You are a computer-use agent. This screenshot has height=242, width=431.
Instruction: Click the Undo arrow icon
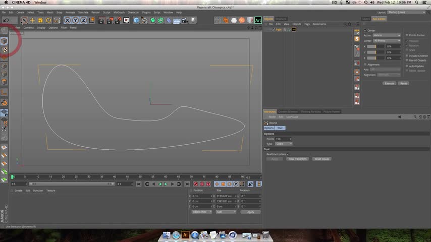pos(6,20)
